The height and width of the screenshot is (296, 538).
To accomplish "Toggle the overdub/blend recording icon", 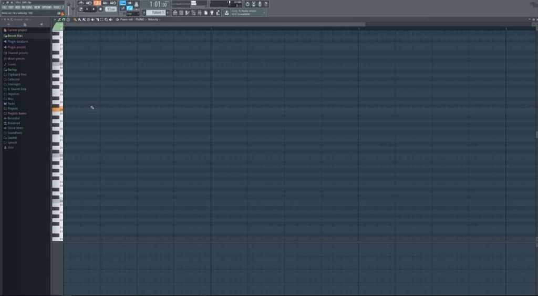I will tap(105, 3).
